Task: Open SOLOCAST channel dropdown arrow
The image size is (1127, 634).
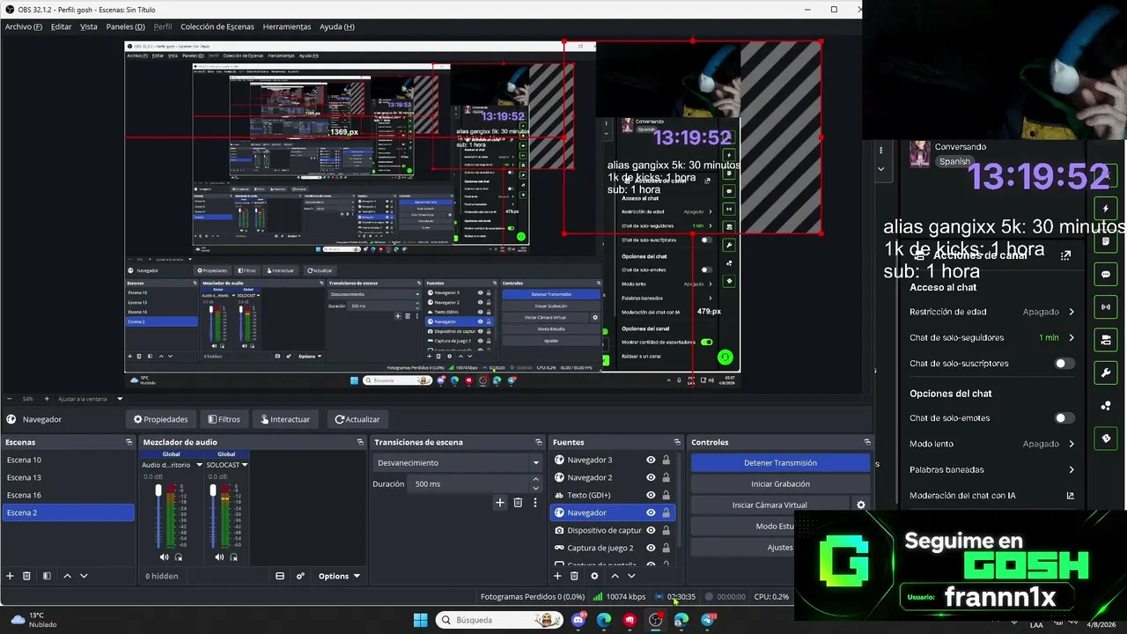Action: (245, 465)
